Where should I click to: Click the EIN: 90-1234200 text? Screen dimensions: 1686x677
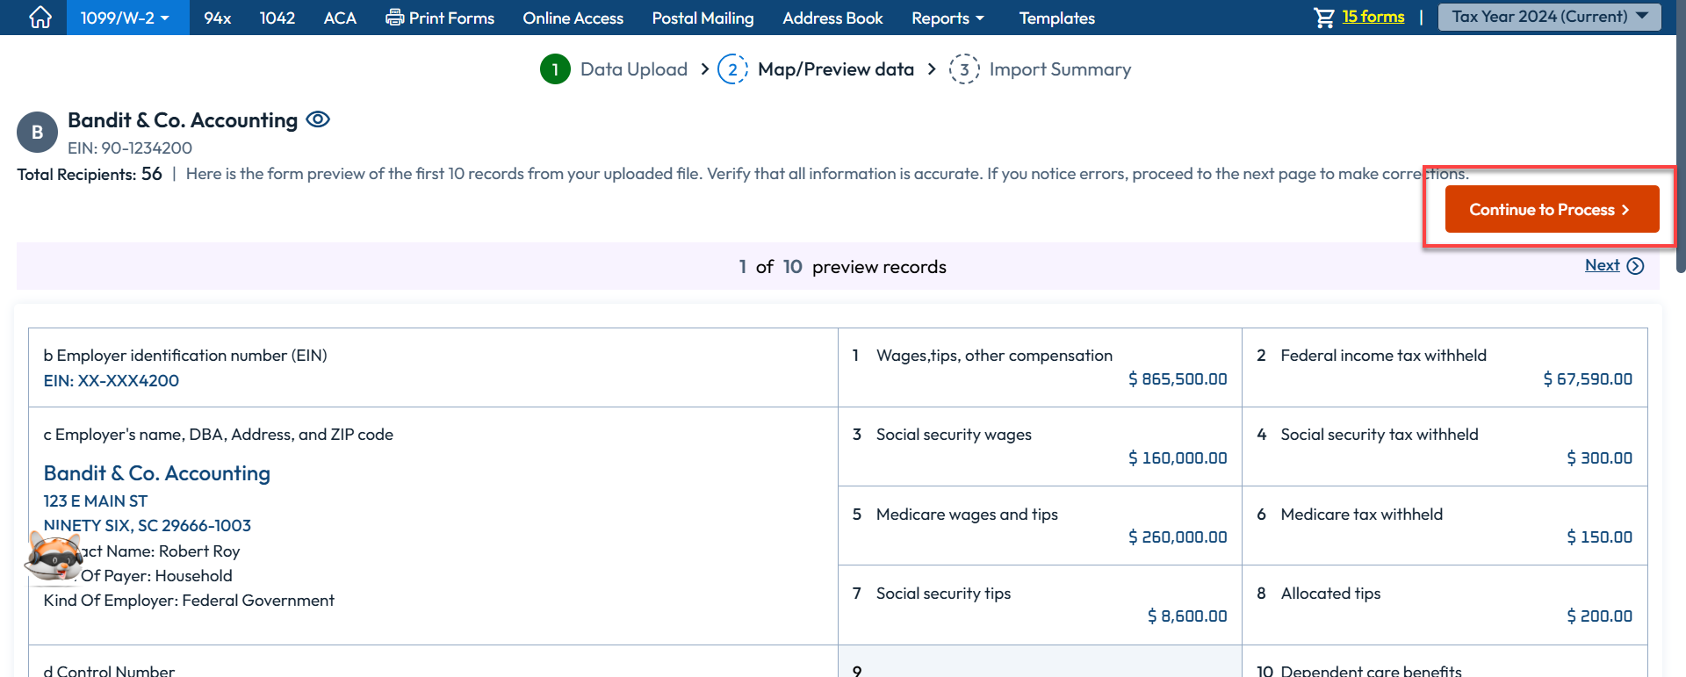(x=130, y=148)
